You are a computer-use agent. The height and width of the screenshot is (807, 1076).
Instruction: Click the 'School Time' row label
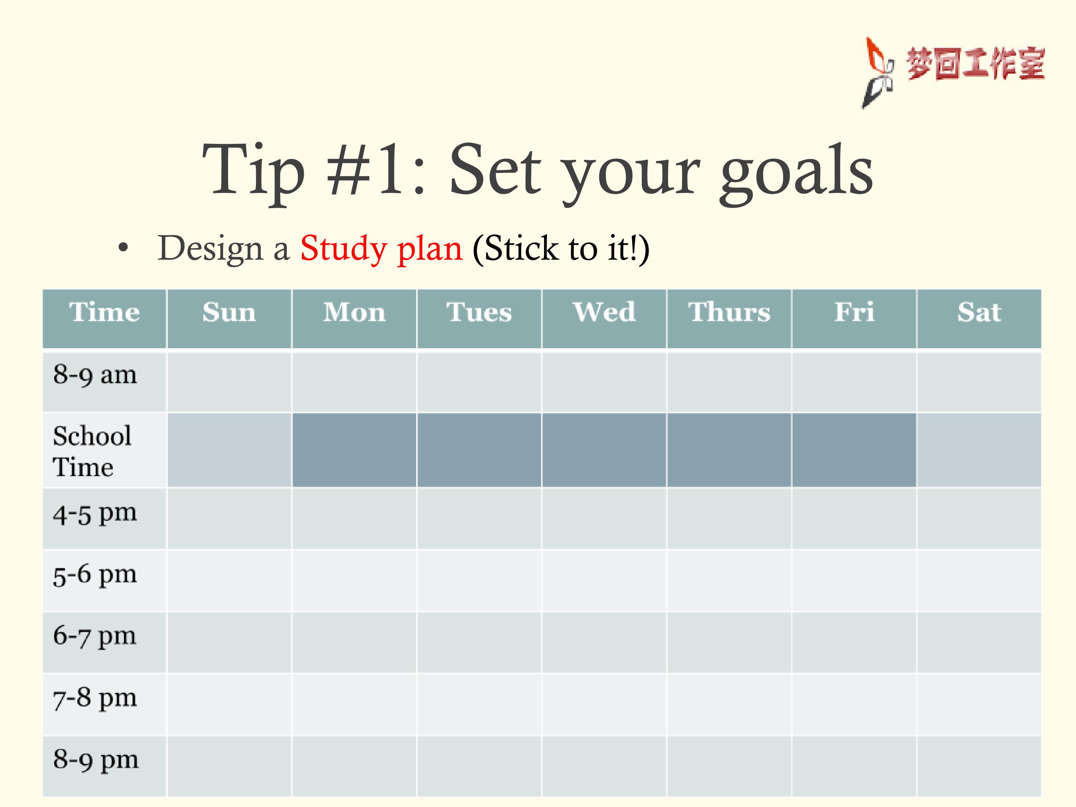pyautogui.click(x=92, y=451)
